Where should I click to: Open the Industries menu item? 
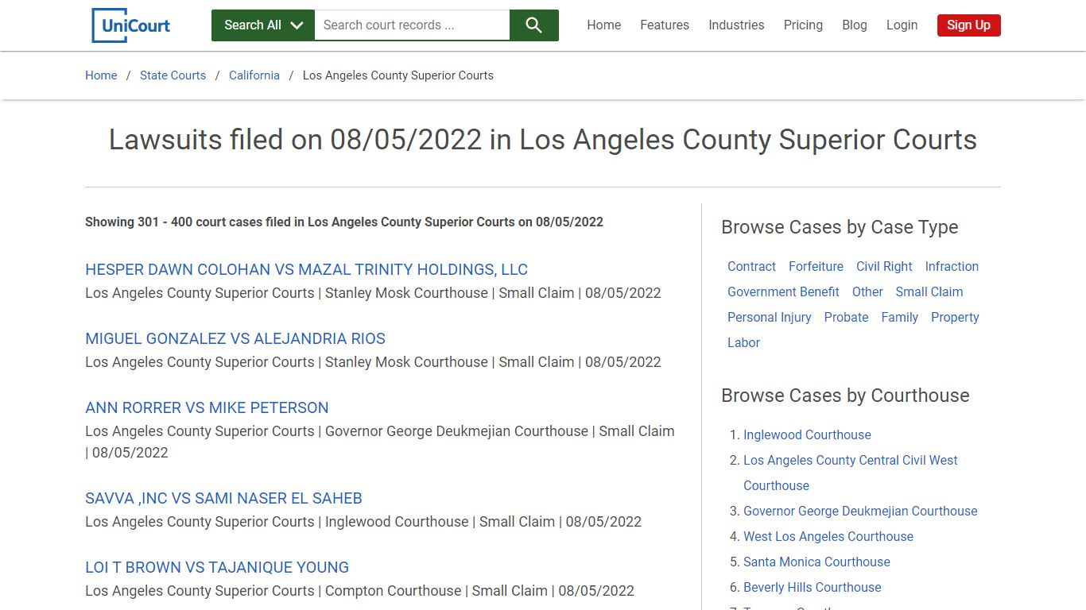pyautogui.click(x=736, y=25)
